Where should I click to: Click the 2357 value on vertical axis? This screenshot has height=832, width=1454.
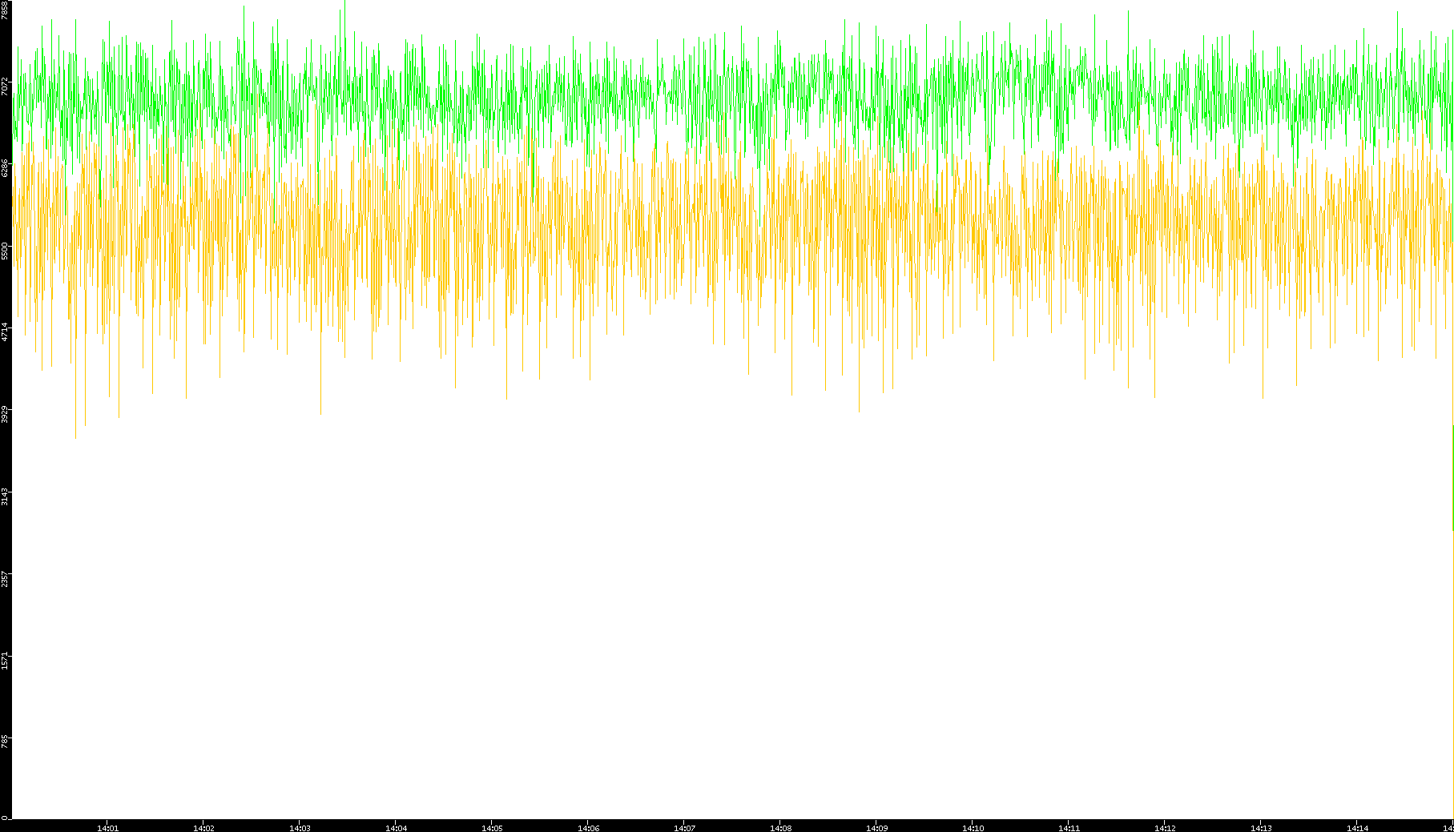6,578
